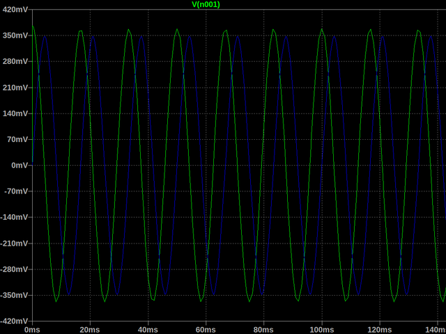Click the -140mV vertical axis label
The height and width of the screenshot is (334, 446).
(x=13, y=218)
